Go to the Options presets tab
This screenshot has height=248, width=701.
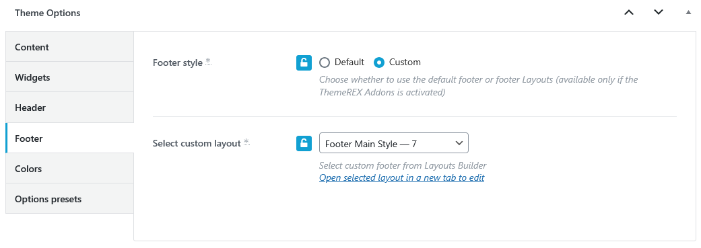70,198
